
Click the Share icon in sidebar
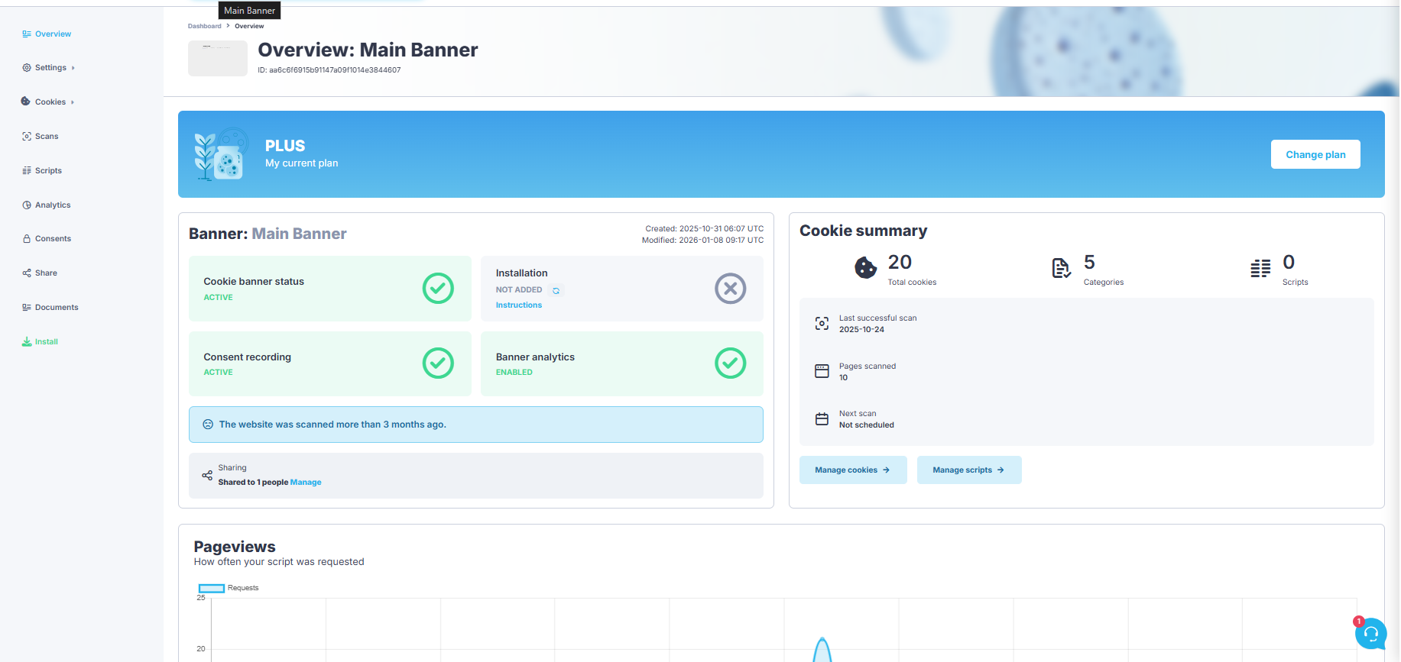point(27,273)
